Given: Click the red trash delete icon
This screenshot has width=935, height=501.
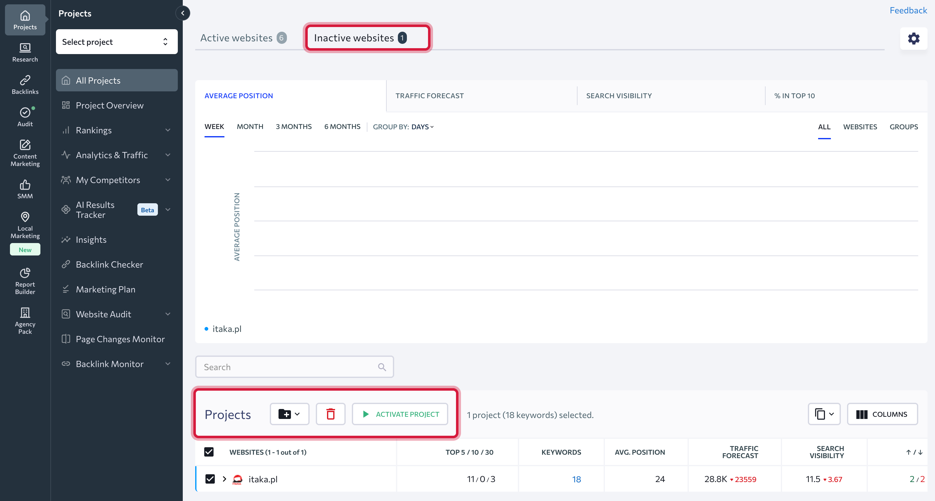Looking at the screenshot, I should [330, 414].
